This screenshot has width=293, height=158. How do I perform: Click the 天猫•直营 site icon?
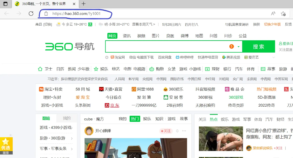point(101,89)
